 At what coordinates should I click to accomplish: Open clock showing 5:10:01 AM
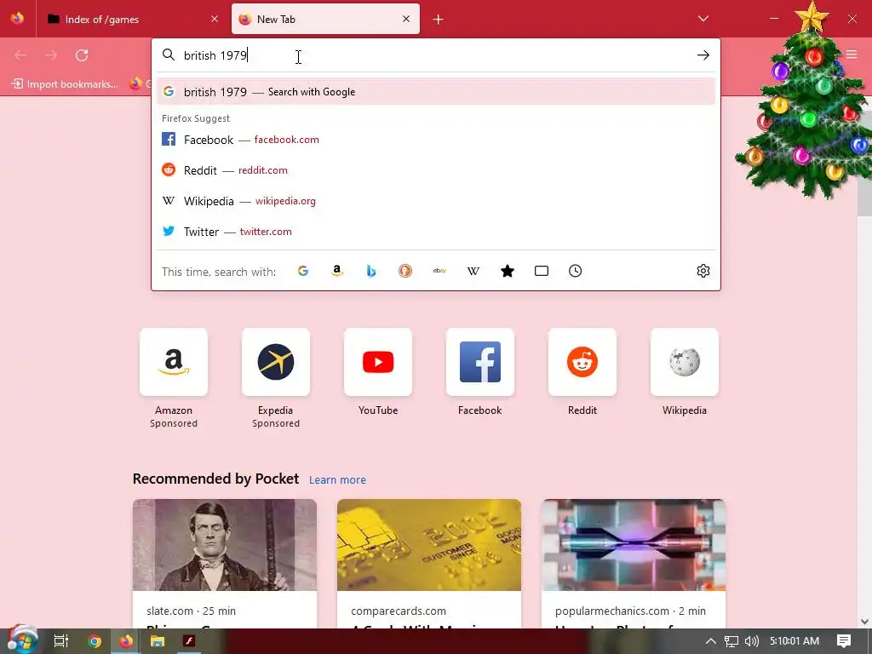pos(795,641)
